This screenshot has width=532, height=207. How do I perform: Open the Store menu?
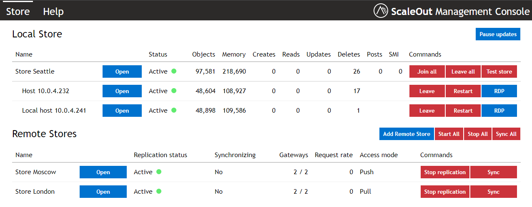18,11
